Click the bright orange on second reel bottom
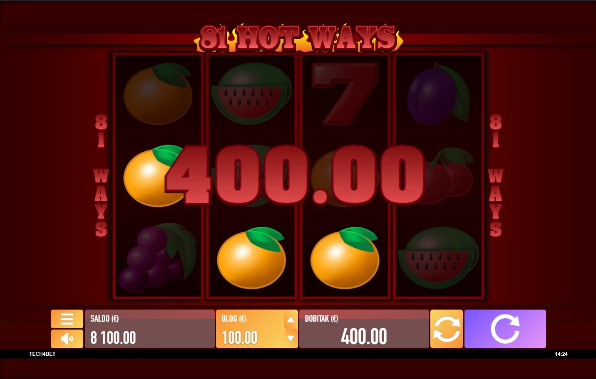Screen dimensions: 596x379 tap(251, 258)
